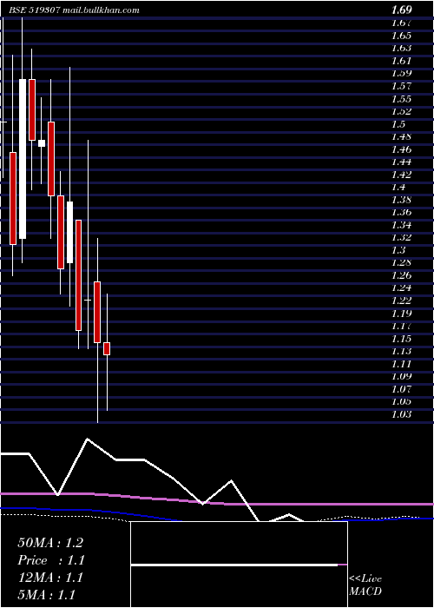This screenshot has width=434, height=608.
Task: Select the Price : 1.1 reading
Action: (51, 560)
